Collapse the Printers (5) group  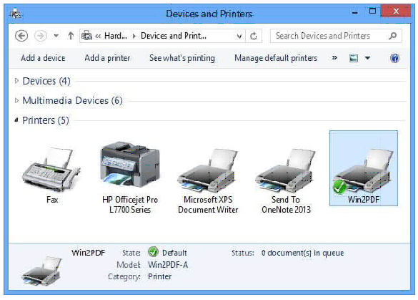pos(16,120)
